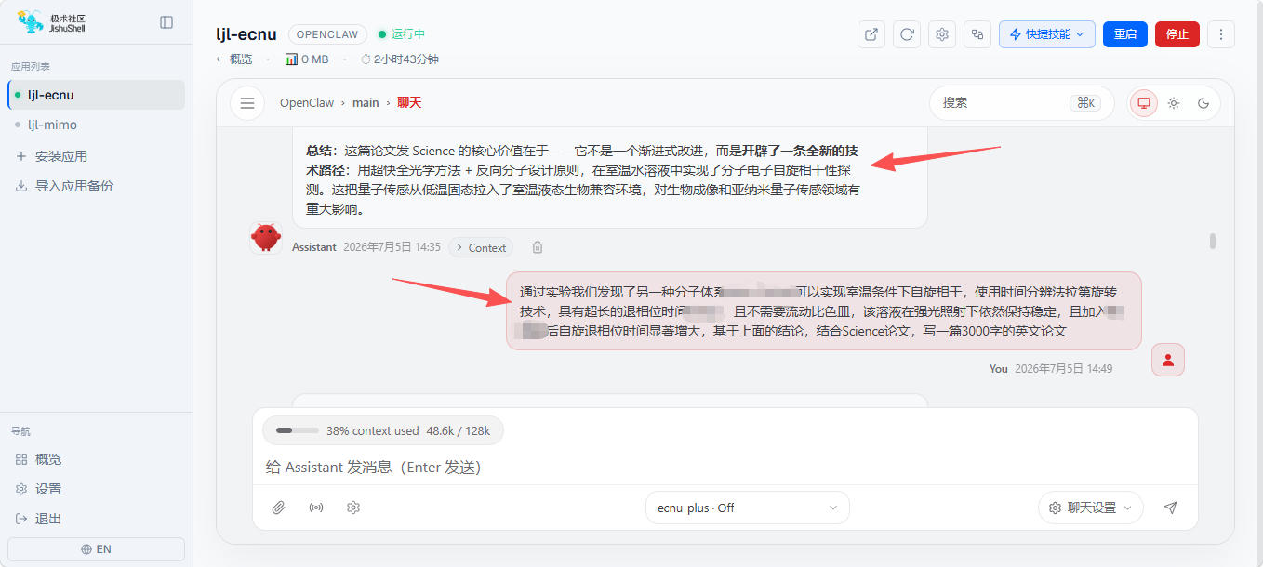The width and height of the screenshot is (1263, 567).
Task: Click the main breadcrumb item
Action: pyautogui.click(x=366, y=103)
